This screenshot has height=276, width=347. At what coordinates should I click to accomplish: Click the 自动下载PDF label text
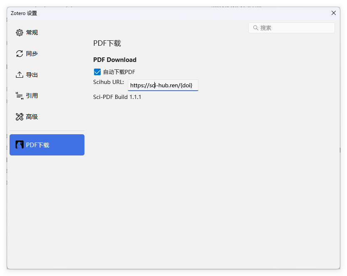119,72
